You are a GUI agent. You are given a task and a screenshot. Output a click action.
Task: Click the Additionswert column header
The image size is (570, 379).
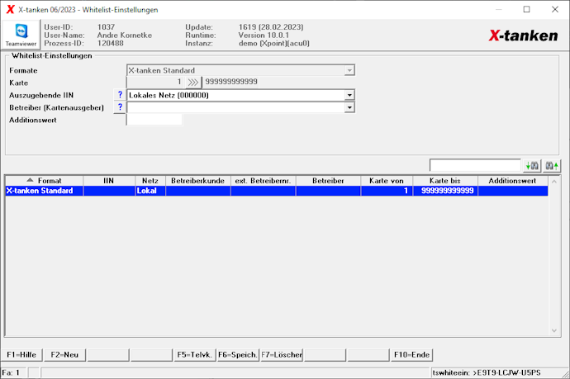tap(512, 181)
